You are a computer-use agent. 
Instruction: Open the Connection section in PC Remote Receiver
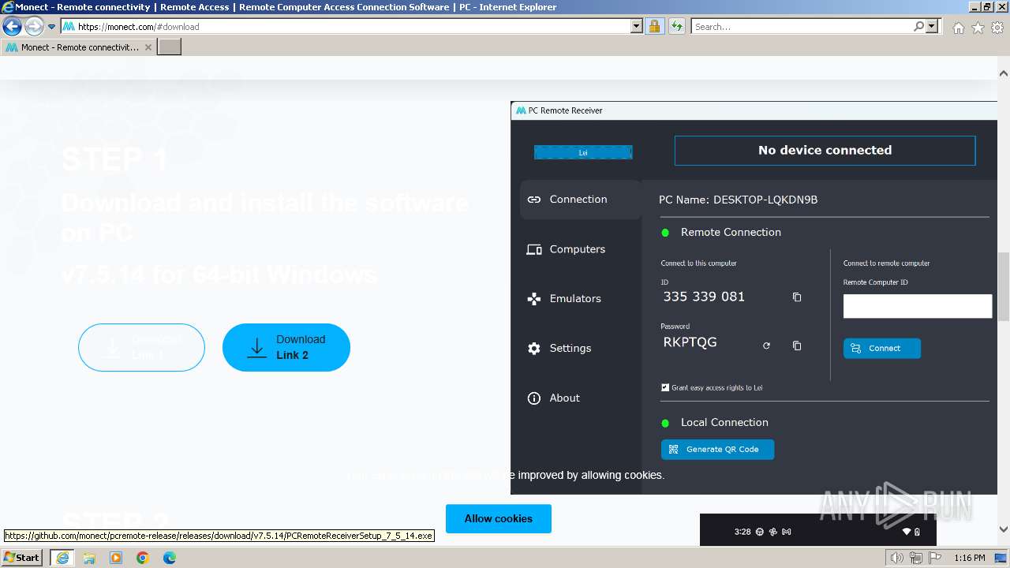(580, 200)
